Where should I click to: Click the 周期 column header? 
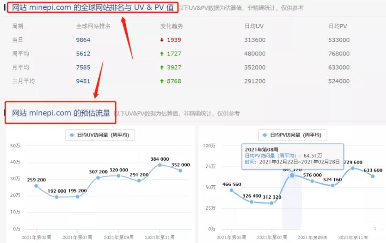point(18,26)
